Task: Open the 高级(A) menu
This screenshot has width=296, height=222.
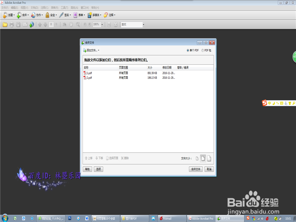Action: 74,7
